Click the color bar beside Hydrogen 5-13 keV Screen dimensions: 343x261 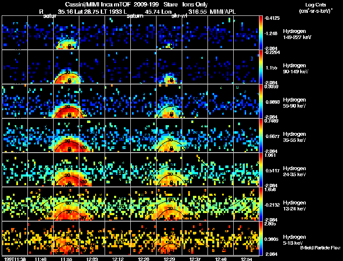[261, 239]
